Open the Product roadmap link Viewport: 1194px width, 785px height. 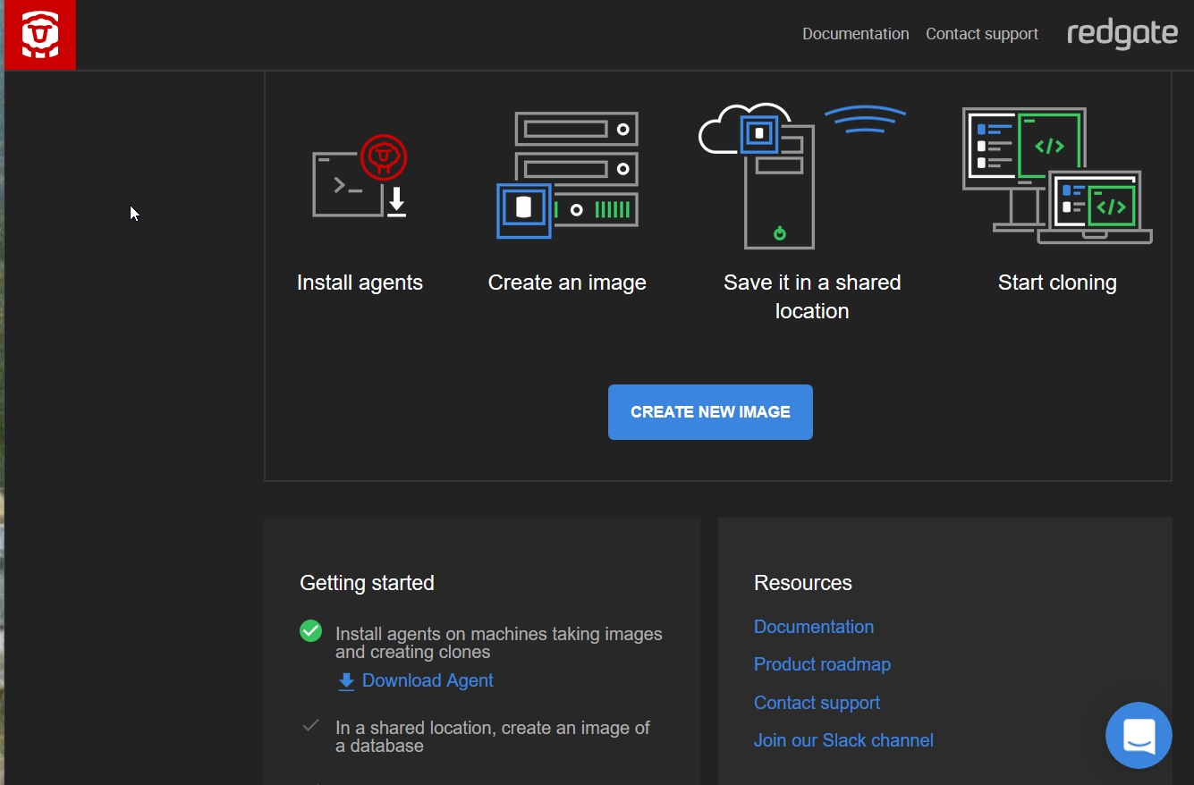click(x=822, y=664)
